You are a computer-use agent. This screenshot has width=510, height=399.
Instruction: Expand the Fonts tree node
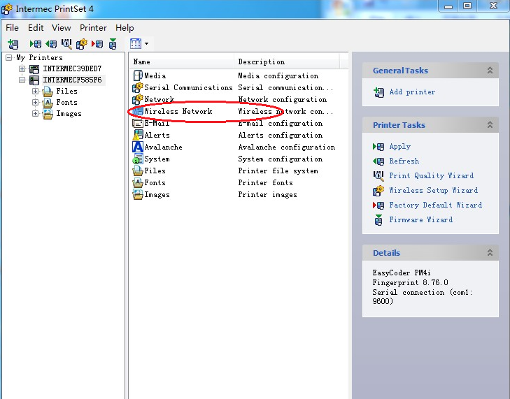tap(35, 102)
